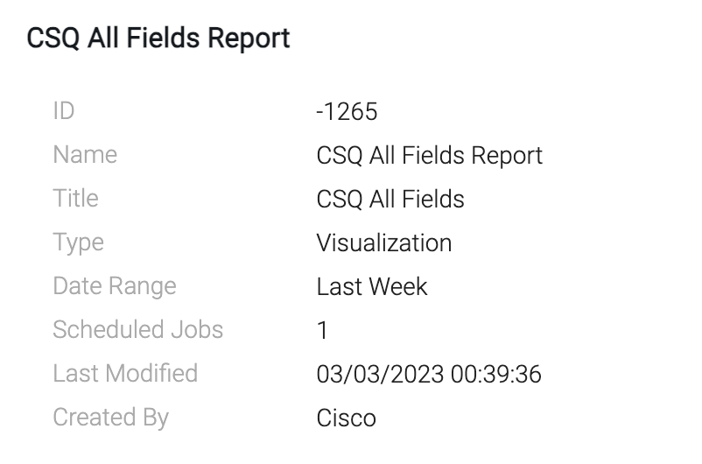Select the 03/03/2023 00:39:36 timestamp
The height and width of the screenshot is (464, 702).
tap(429, 375)
